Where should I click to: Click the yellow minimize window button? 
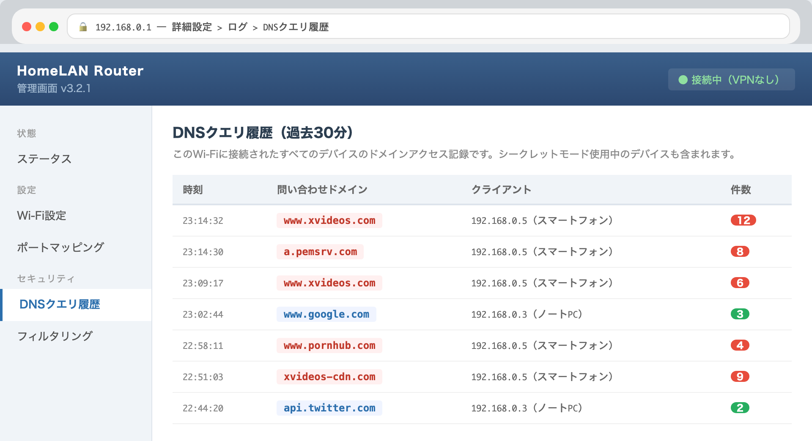pos(40,27)
